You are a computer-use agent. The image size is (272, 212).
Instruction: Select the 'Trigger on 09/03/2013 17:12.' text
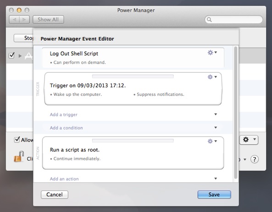point(88,85)
